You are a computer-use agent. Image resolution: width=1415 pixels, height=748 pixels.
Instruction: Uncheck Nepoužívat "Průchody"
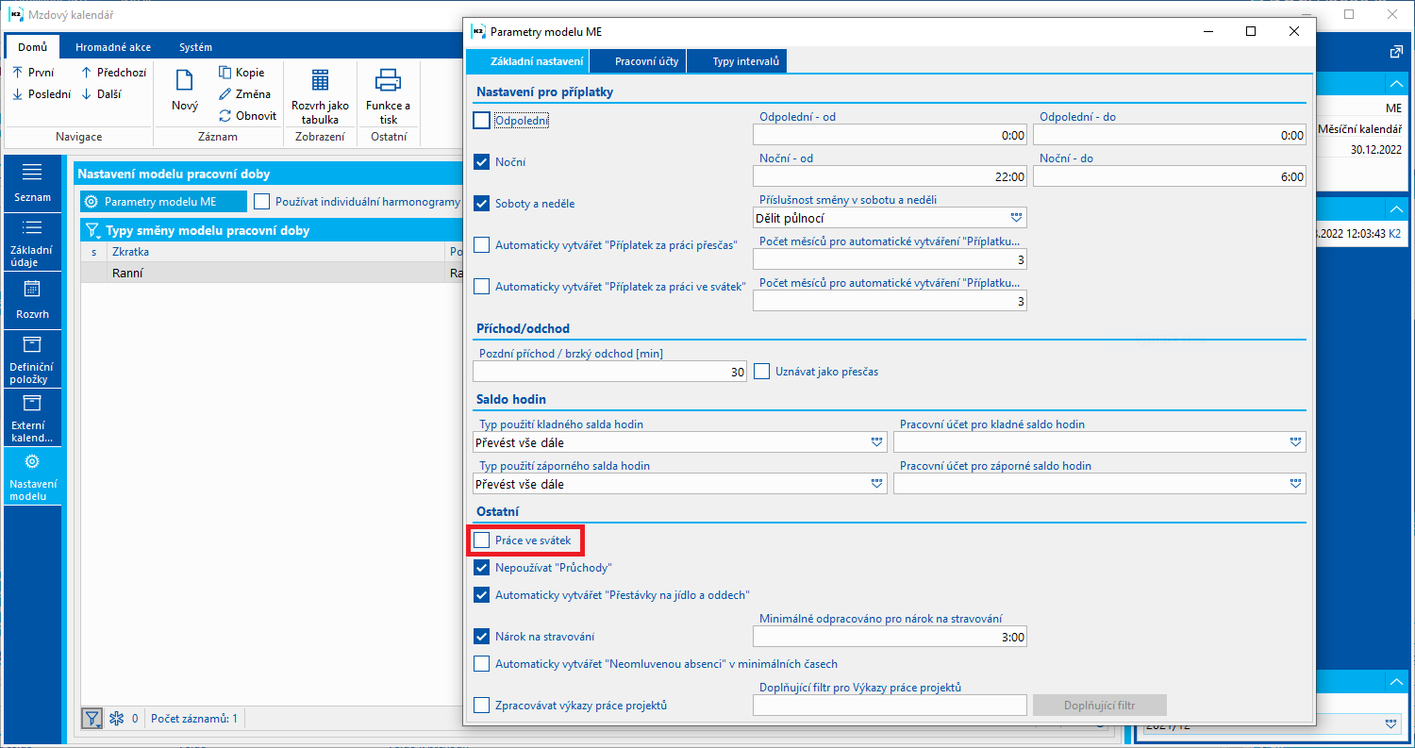482,568
